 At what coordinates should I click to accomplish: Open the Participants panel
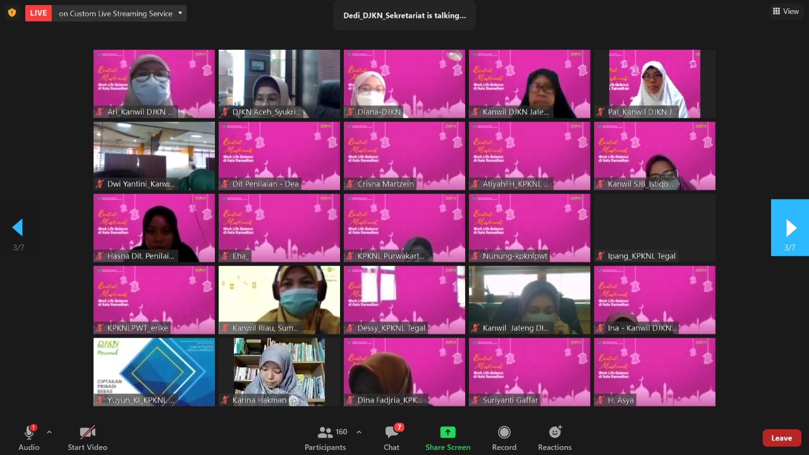(325, 438)
